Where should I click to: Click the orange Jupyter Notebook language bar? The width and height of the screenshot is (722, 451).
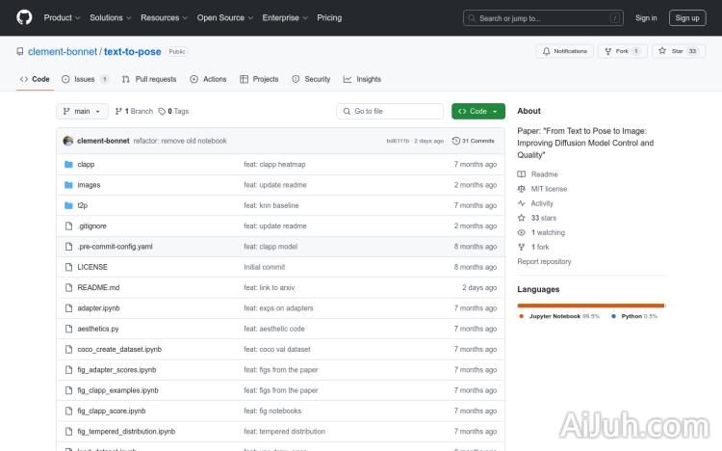pos(589,305)
